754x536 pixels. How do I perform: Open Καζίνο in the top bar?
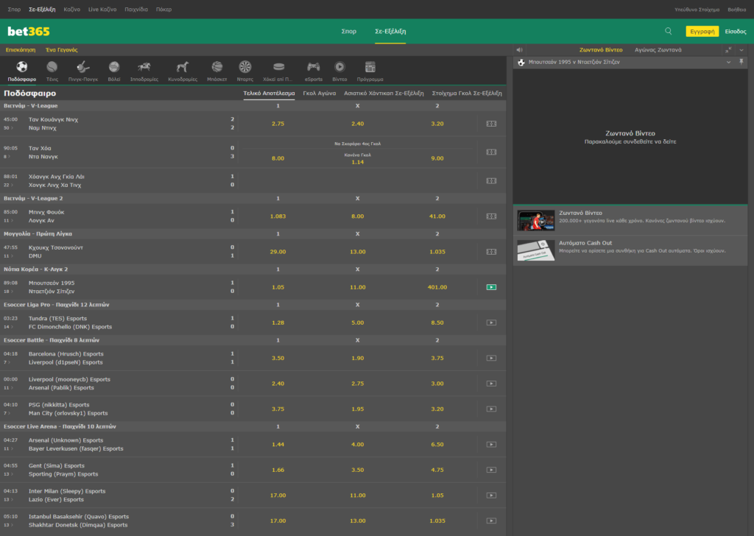tap(71, 9)
